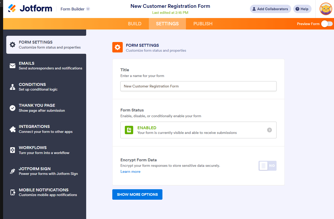
Task: Expand the Form Status options arrow
Action: (269, 130)
